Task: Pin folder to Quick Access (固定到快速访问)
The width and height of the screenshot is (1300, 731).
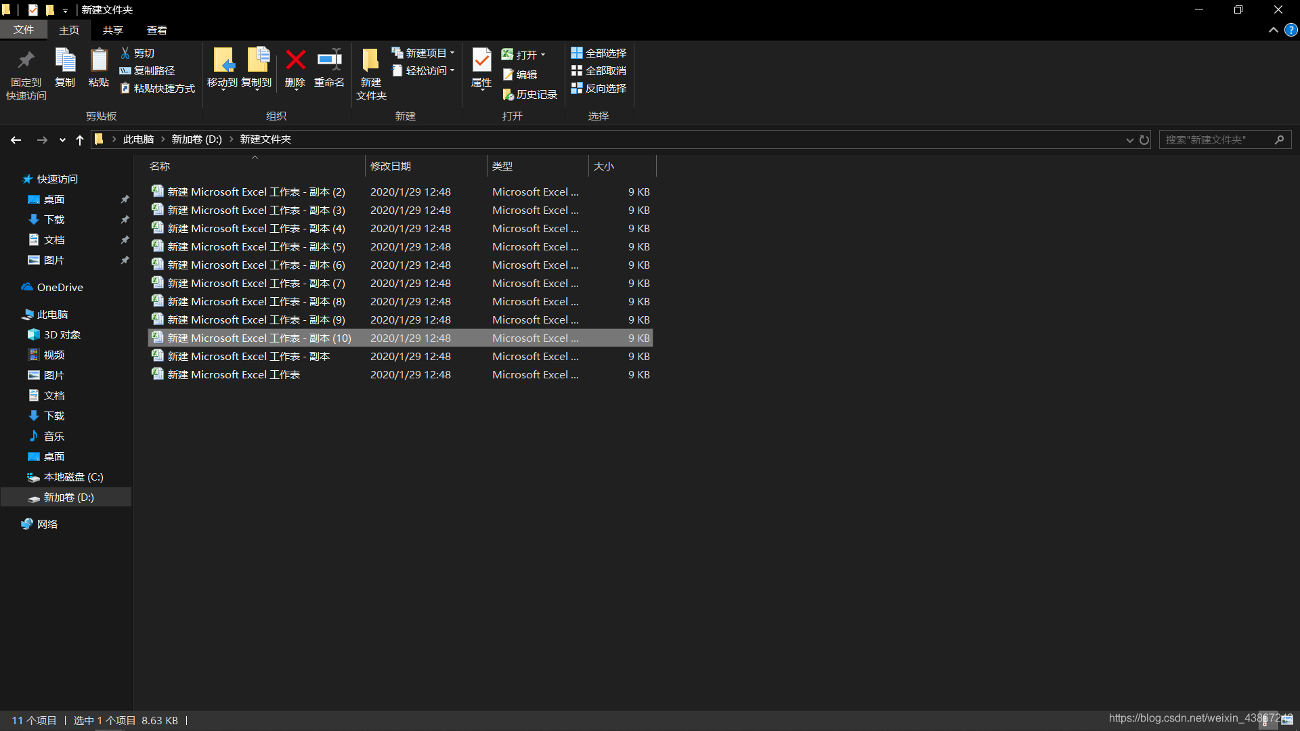Action: (x=26, y=74)
